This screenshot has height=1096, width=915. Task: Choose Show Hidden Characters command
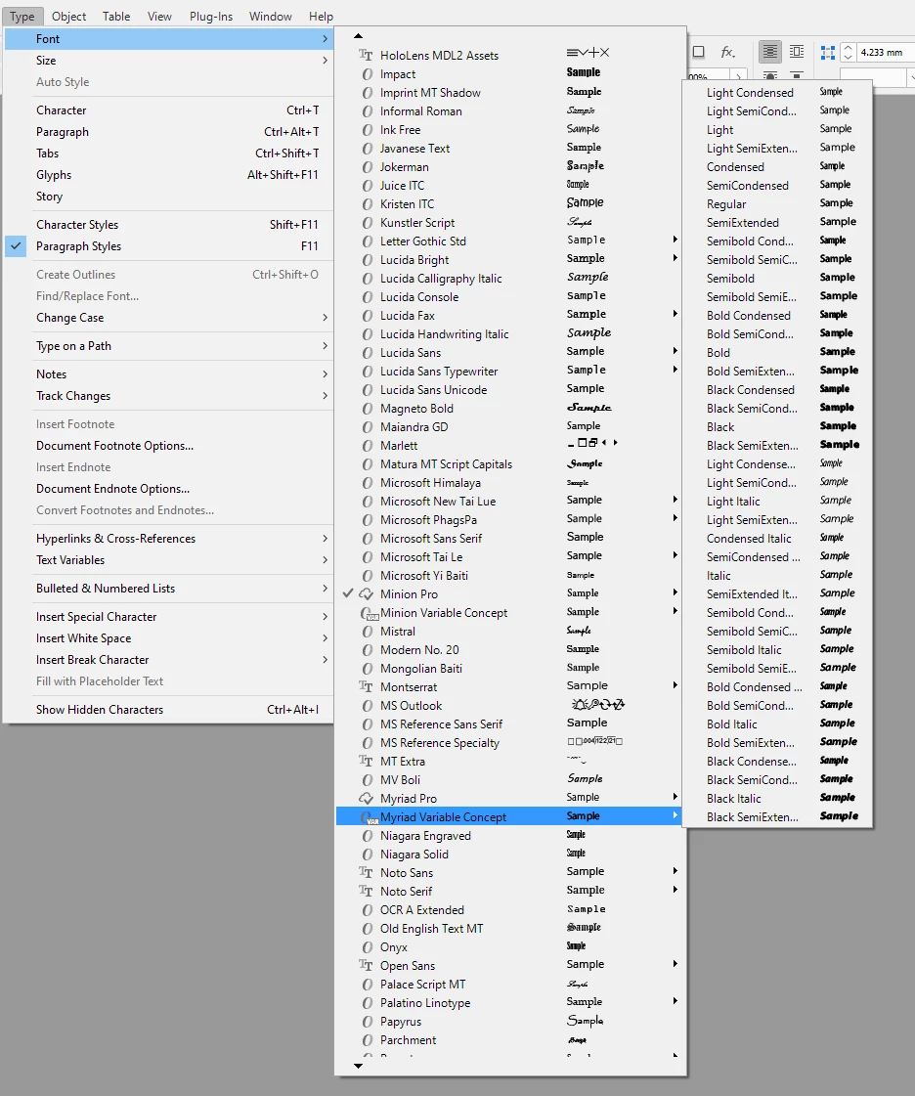point(168,710)
